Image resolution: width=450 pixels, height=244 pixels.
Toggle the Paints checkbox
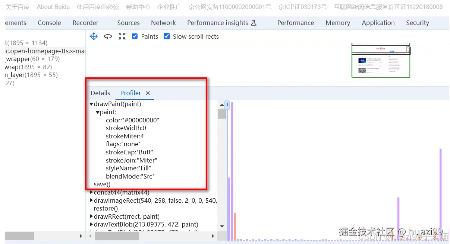coord(135,36)
